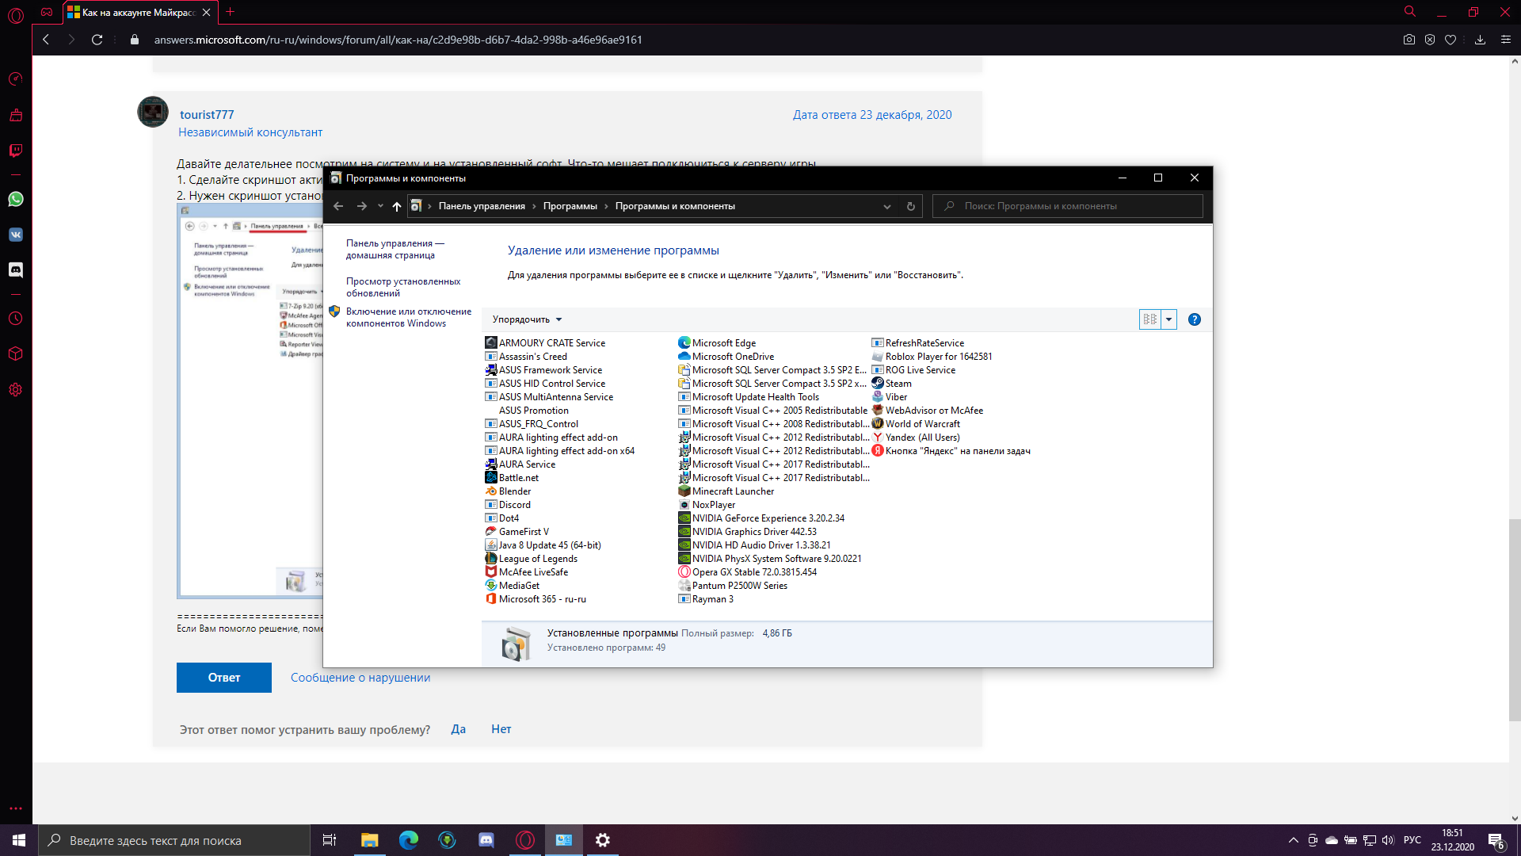The height and width of the screenshot is (856, 1521).
Task: Open tourist777 profile link
Action: 207,114
